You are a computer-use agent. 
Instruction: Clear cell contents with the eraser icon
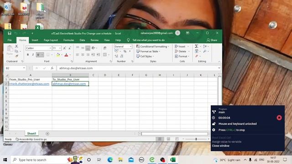[197, 56]
